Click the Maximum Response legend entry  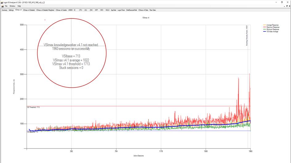pyautogui.click(x=271, y=27)
